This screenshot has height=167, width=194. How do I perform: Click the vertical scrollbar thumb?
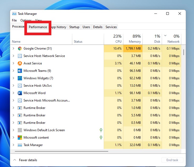184,52
